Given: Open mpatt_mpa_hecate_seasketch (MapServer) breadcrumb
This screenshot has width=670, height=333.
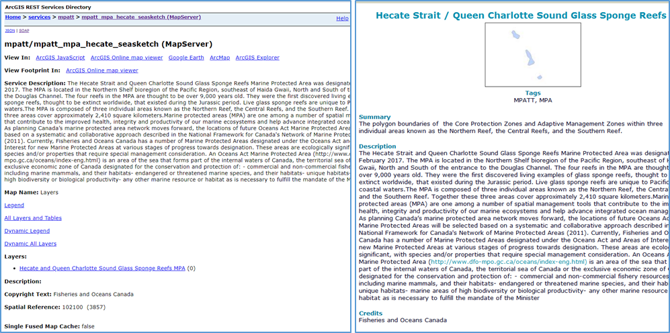Looking at the screenshot, I should tap(141, 17).
